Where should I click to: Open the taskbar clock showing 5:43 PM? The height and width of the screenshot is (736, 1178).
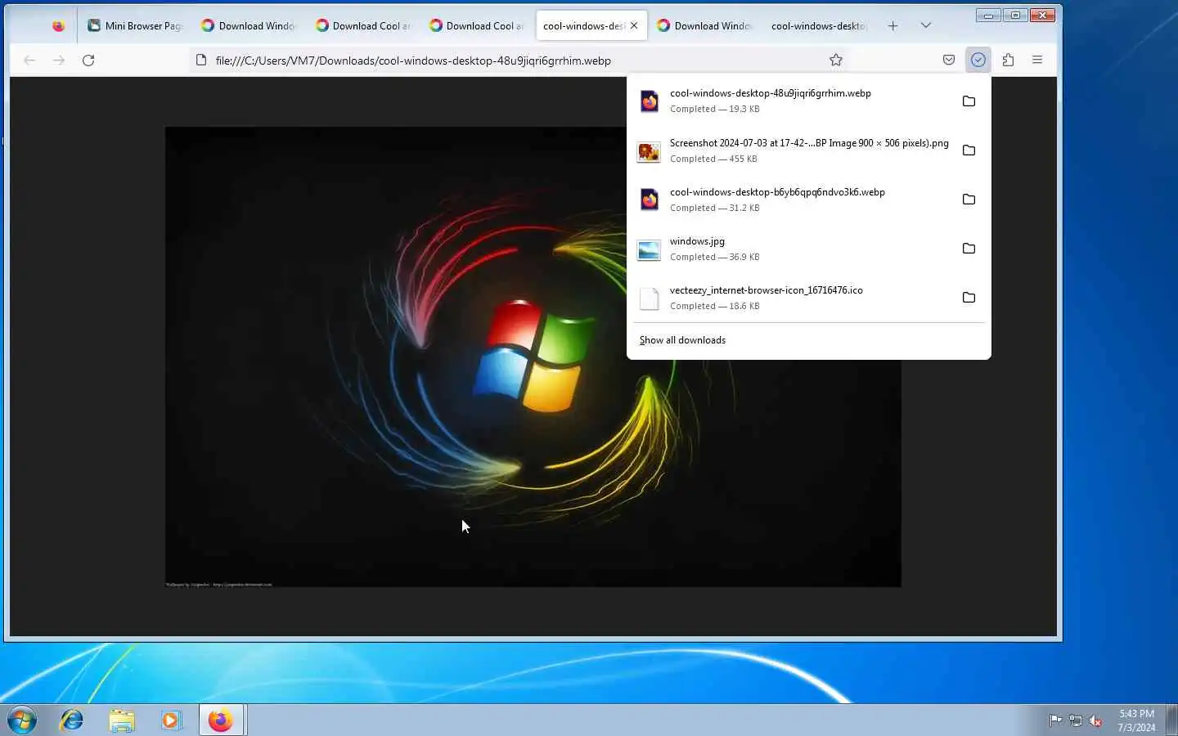pyautogui.click(x=1136, y=720)
